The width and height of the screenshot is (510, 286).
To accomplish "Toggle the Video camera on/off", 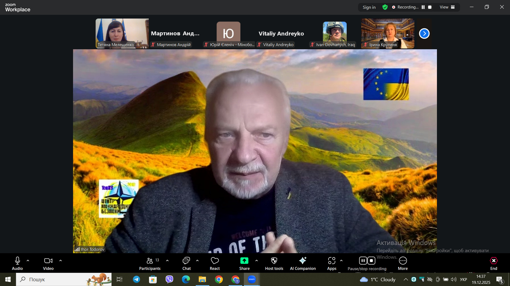I will point(48,261).
